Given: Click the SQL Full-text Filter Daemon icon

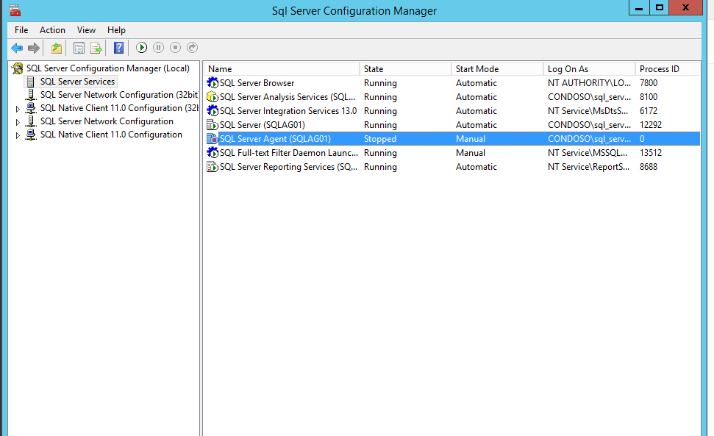Looking at the screenshot, I should tap(213, 152).
